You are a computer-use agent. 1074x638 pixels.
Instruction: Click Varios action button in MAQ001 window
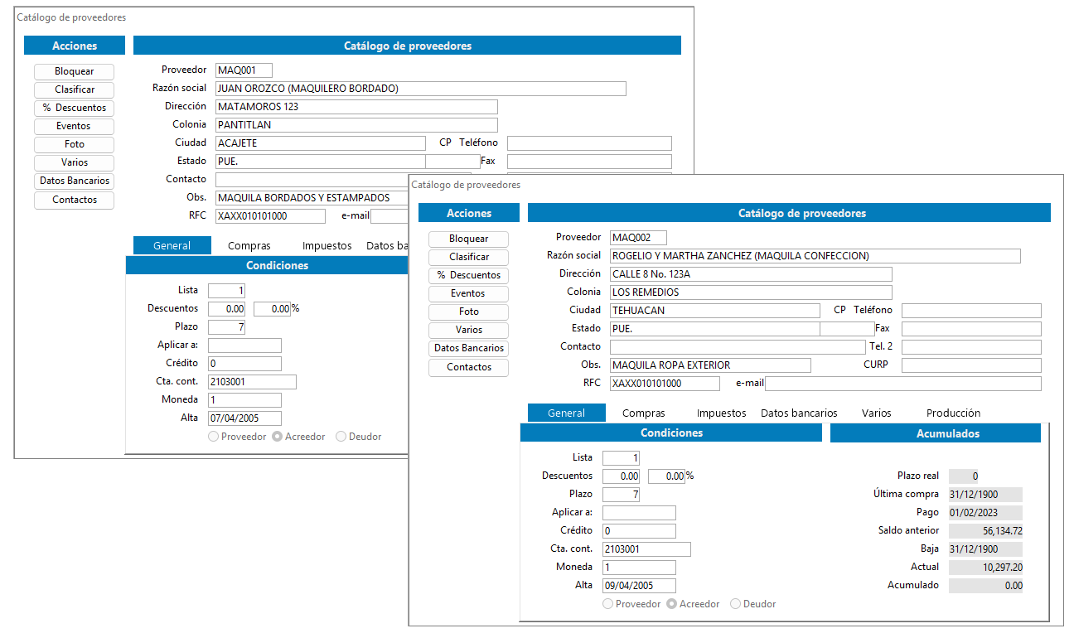click(74, 162)
